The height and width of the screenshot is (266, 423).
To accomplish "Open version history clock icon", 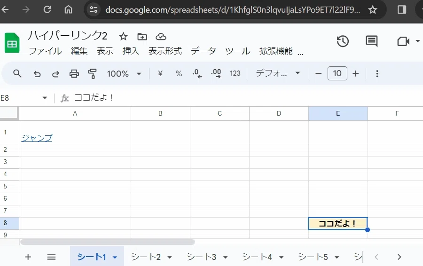I will [x=343, y=41].
